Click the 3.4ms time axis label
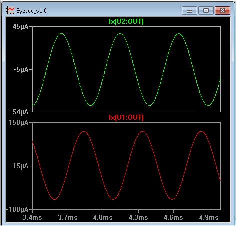This screenshot has width=236, height=226. point(32,217)
